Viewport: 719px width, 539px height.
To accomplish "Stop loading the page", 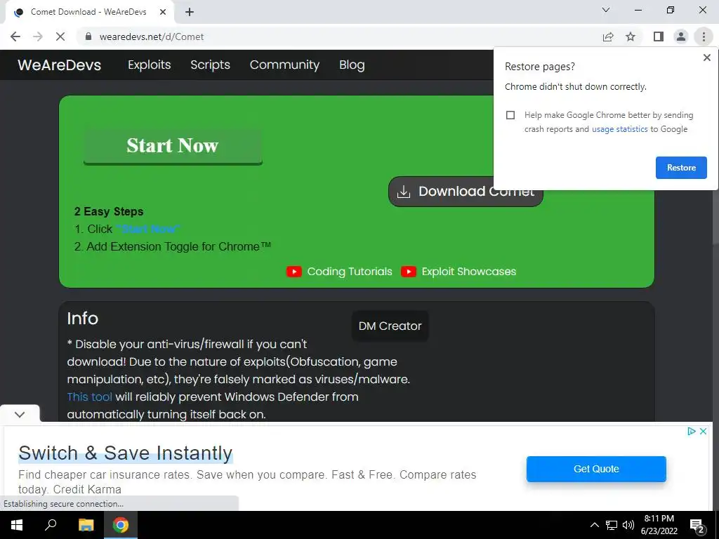I will (60, 36).
